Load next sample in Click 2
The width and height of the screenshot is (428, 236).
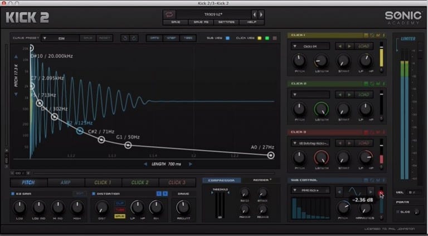coord(349,95)
